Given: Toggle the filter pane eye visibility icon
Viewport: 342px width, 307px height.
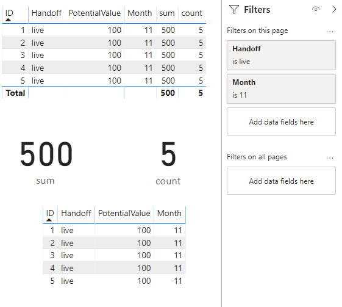Looking at the screenshot, I should (x=316, y=9).
